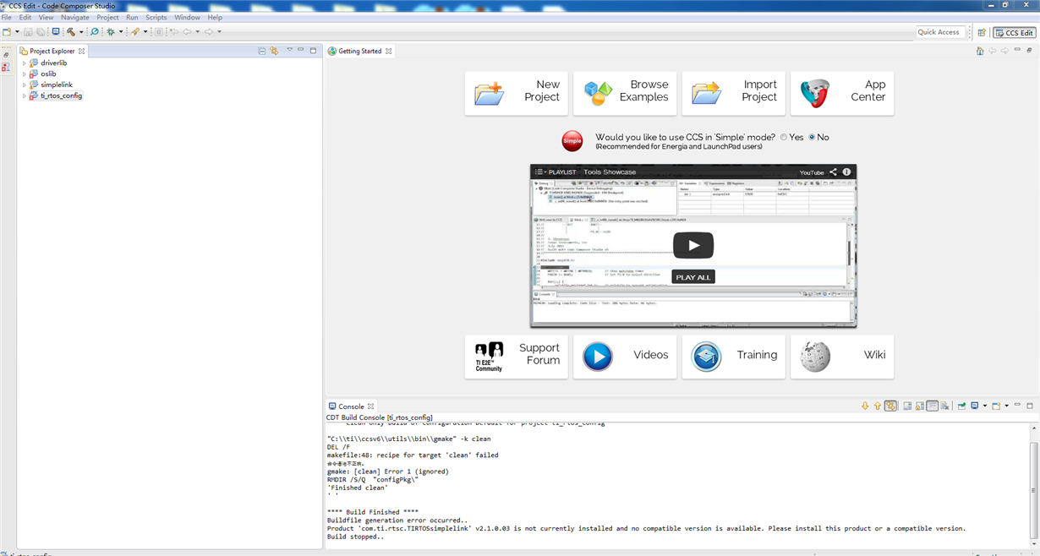
Task: Close the Console tab
Action: click(x=370, y=406)
